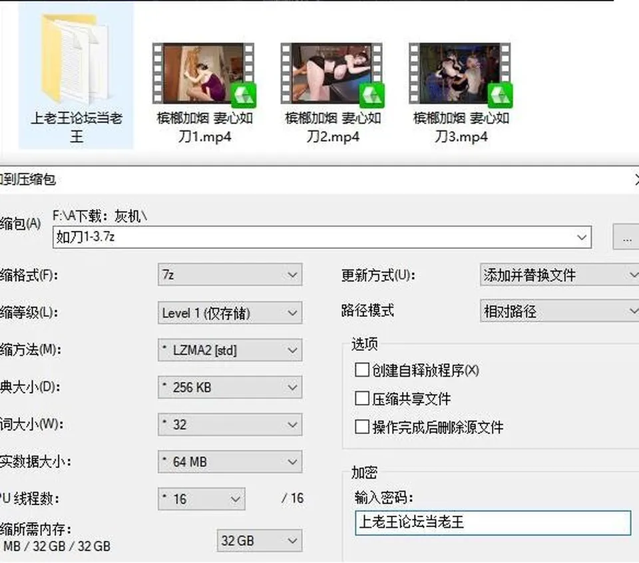Open the archive name history dropdown arrow

582,238
